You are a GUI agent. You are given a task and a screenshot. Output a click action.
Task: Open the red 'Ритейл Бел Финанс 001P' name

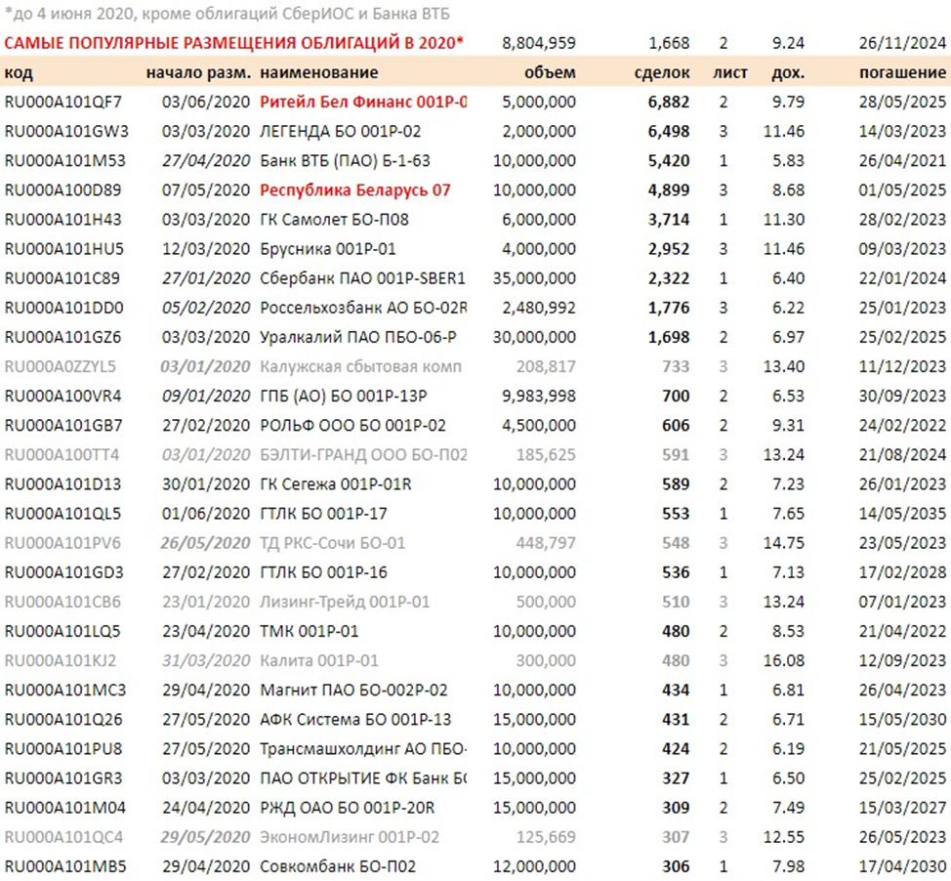[363, 102]
